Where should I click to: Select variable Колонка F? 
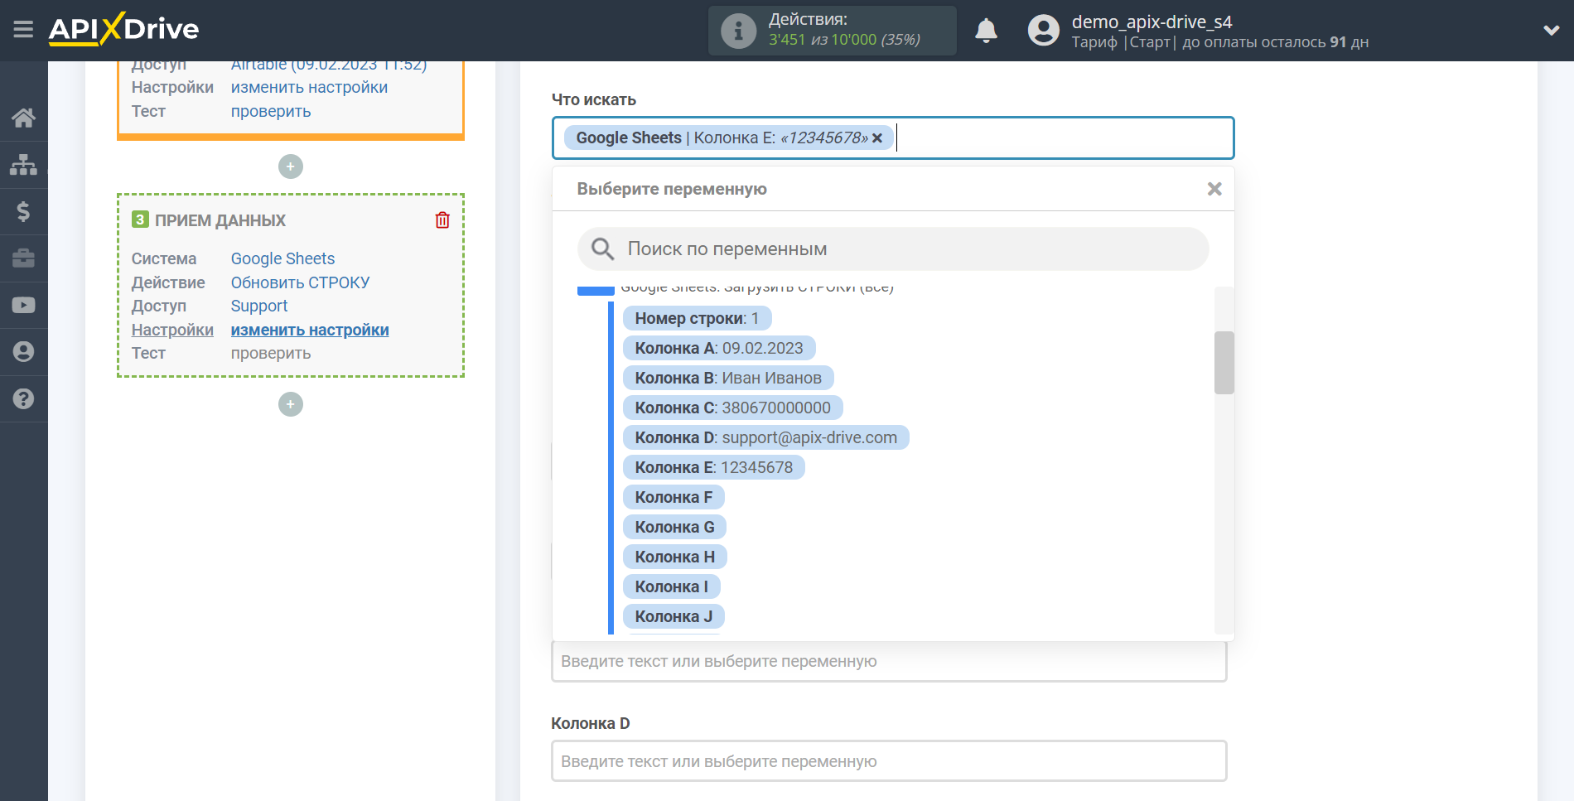click(x=674, y=497)
